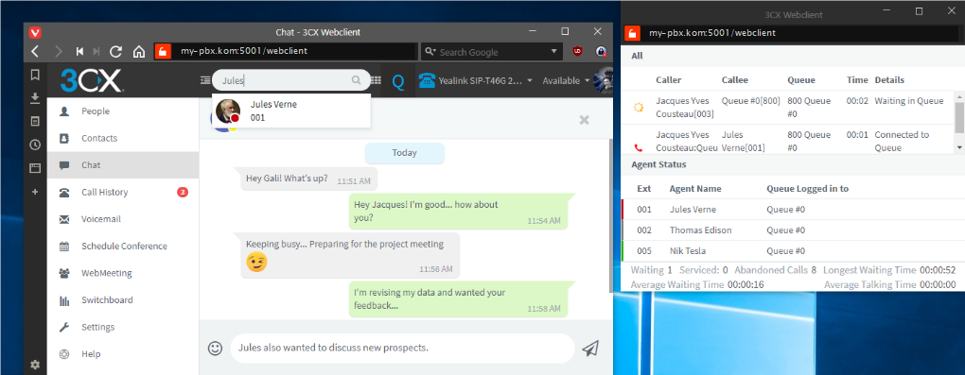This screenshot has height=375, width=965.
Task: Close the current chat conversation
Action: (x=584, y=120)
